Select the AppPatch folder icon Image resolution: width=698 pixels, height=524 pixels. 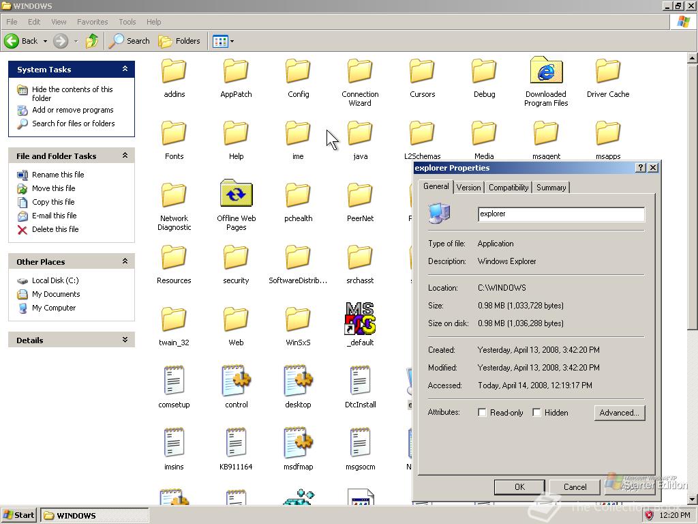(236, 72)
